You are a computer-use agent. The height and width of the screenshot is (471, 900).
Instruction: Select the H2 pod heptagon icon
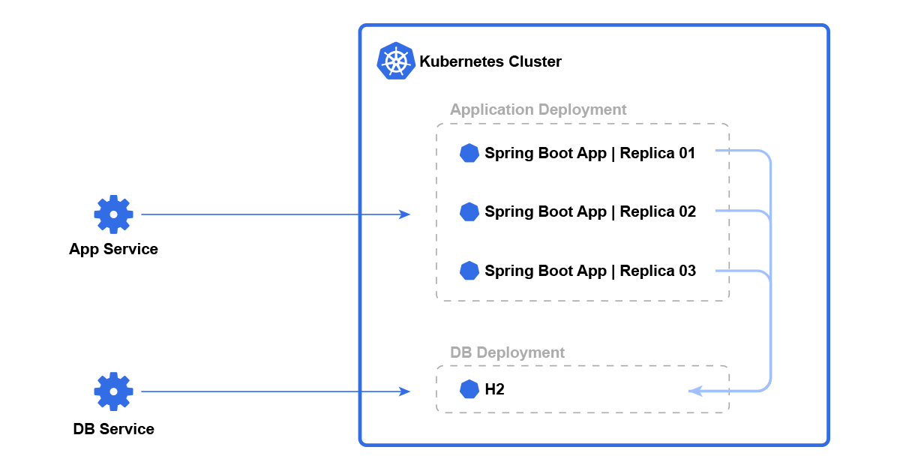(x=469, y=389)
